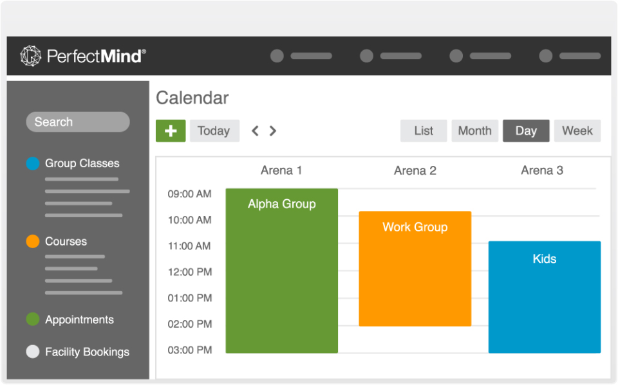Switch to List view

tap(423, 130)
